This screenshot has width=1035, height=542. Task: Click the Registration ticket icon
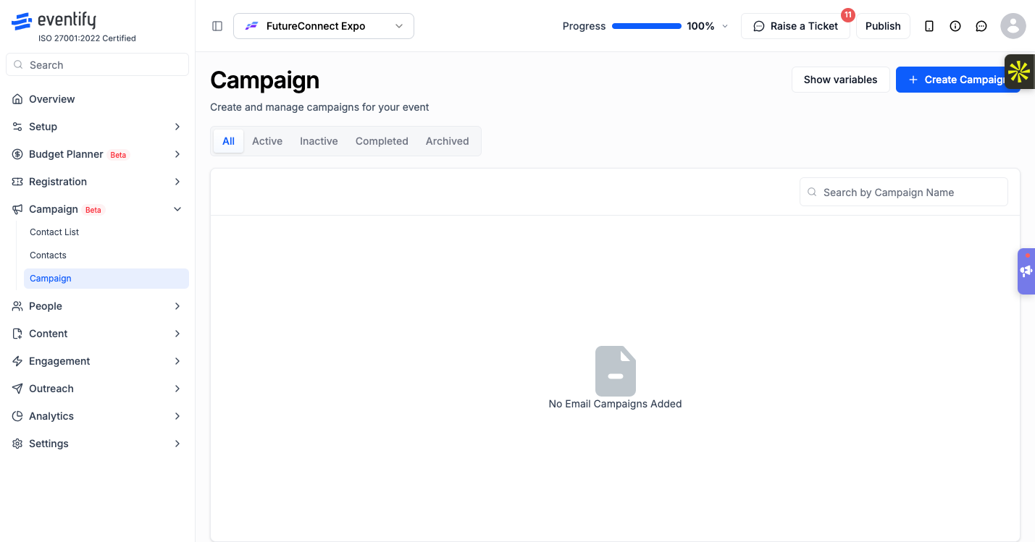click(x=17, y=182)
